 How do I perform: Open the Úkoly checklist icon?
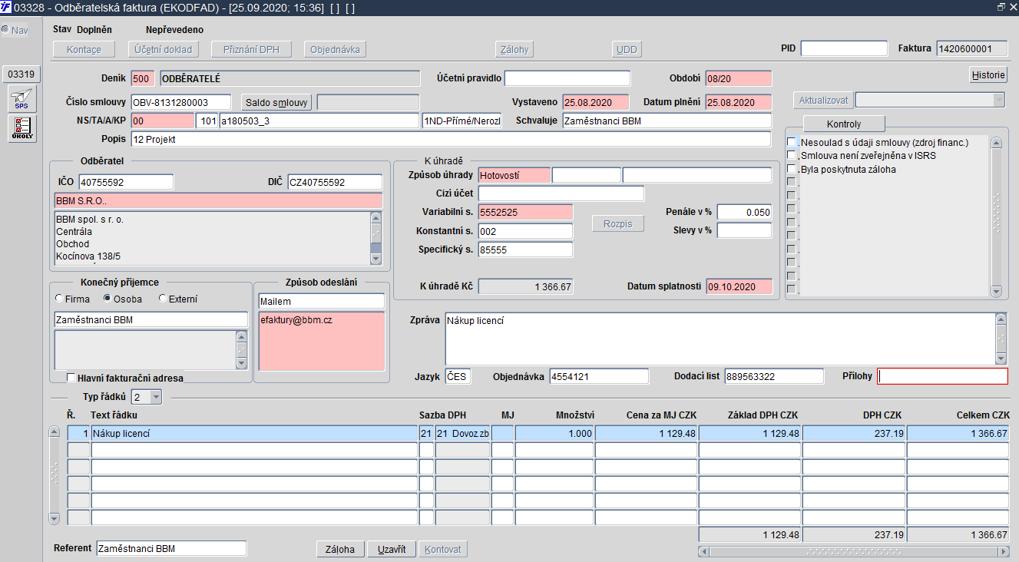pyautogui.click(x=22, y=128)
